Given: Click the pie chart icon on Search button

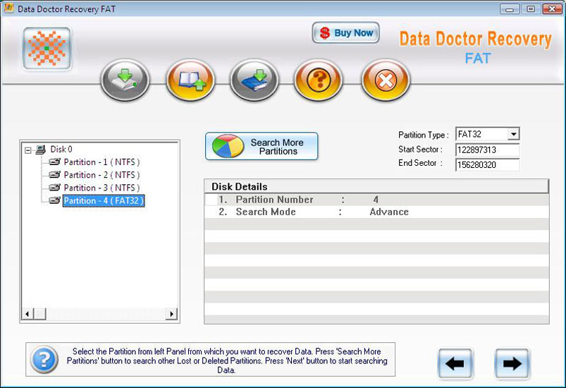Looking at the screenshot, I should (228, 146).
